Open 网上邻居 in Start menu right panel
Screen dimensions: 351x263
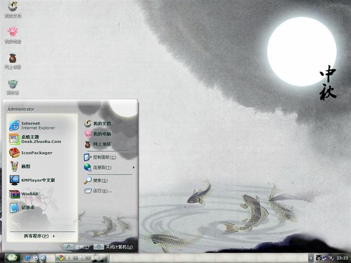coord(98,144)
